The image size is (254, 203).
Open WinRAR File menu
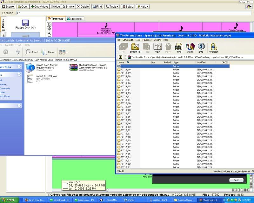[118, 40]
